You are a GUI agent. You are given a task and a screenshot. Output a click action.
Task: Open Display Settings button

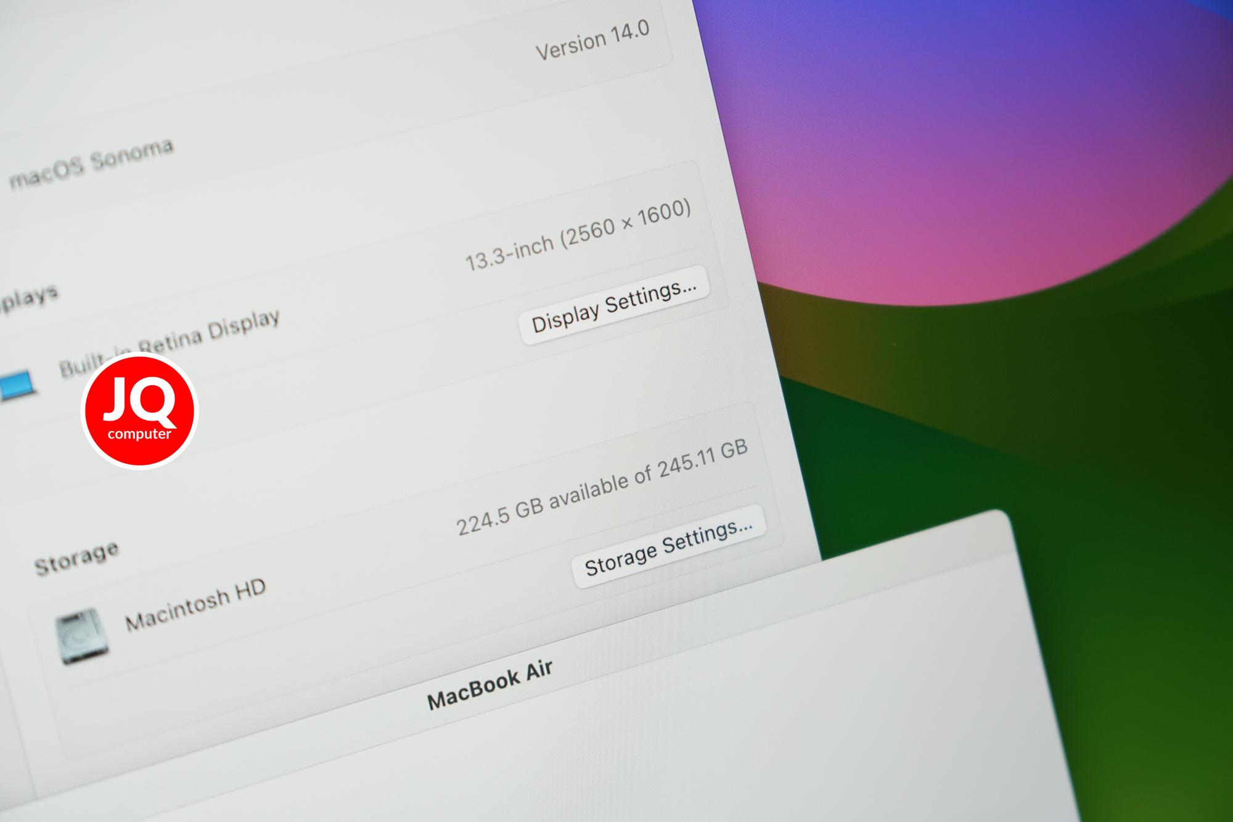click(615, 305)
